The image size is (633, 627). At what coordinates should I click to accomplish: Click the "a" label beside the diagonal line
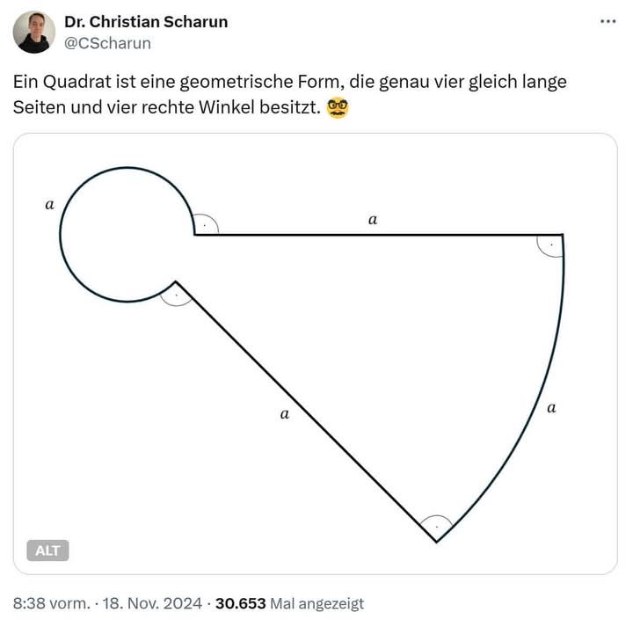tap(284, 413)
